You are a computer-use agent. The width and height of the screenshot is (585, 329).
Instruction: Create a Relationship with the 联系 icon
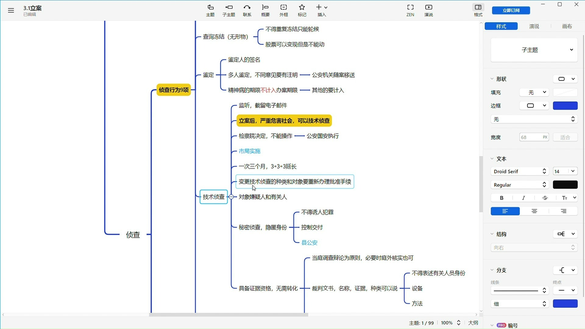point(247,10)
